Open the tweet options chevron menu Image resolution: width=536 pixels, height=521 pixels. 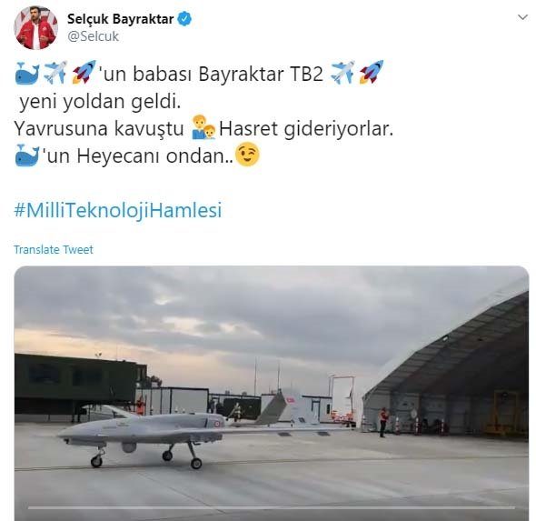pos(522,17)
